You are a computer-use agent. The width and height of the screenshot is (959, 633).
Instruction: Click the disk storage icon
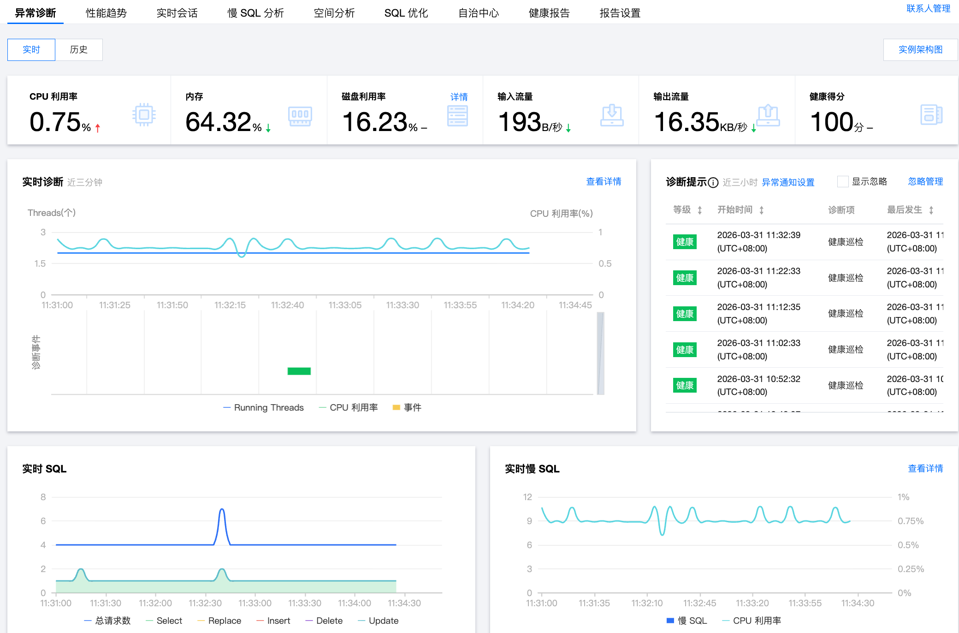pyautogui.click(x=457, y=116)
